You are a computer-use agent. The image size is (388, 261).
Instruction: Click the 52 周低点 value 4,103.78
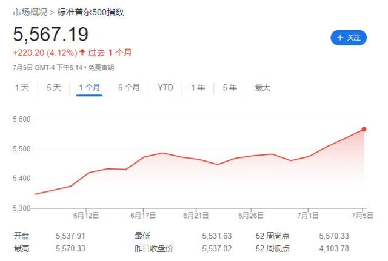334,248
